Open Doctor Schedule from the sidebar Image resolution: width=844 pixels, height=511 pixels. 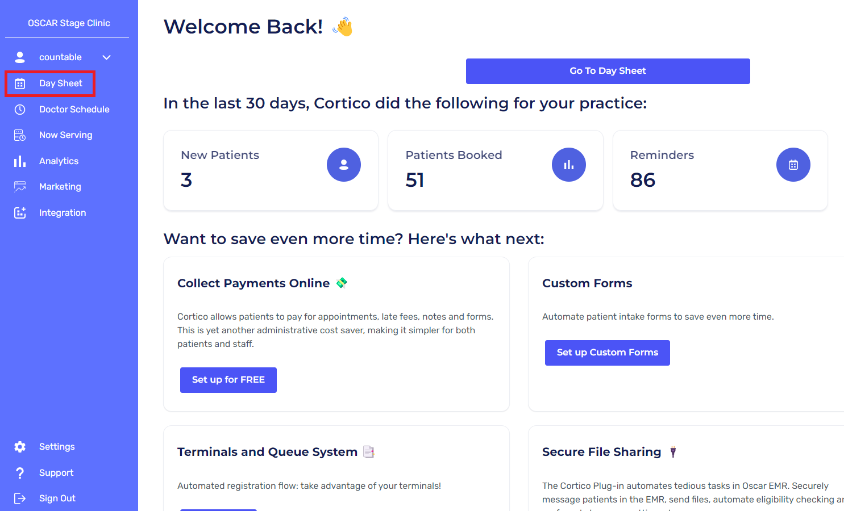pos(74,110)
